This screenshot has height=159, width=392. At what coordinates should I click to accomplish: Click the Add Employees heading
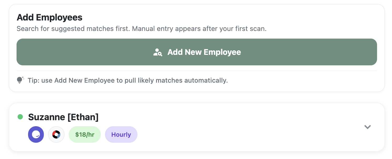(x=50, y=18)
